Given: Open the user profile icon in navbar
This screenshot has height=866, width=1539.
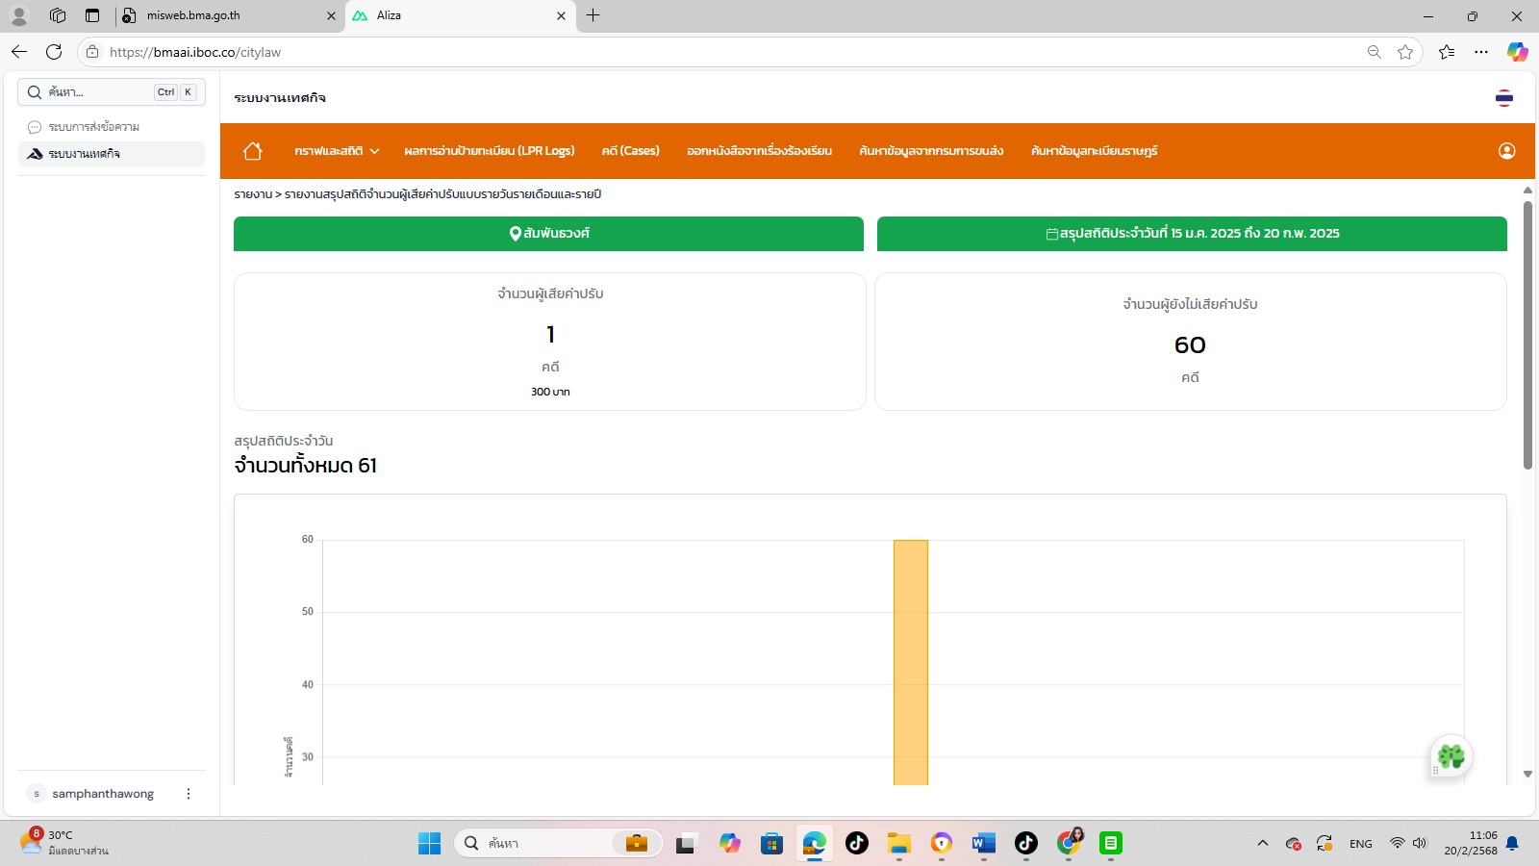Looking at the screenshot, I should (1506, 151).
